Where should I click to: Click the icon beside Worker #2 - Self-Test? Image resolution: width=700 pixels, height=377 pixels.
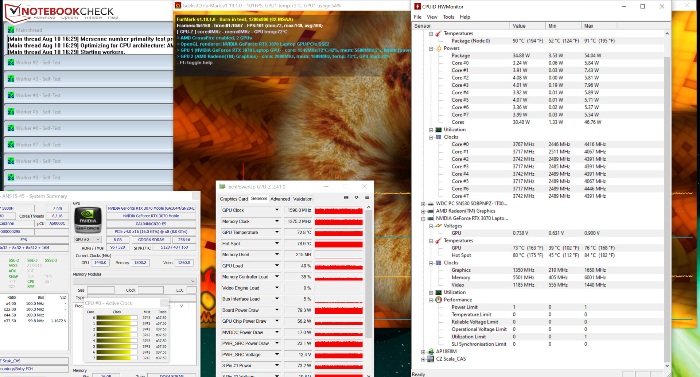pos(11,62)
